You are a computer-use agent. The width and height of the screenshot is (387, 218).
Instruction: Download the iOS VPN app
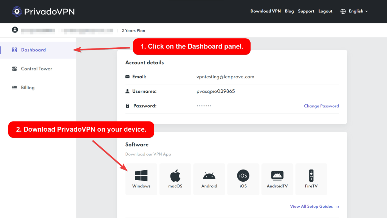tap(243, 179)
